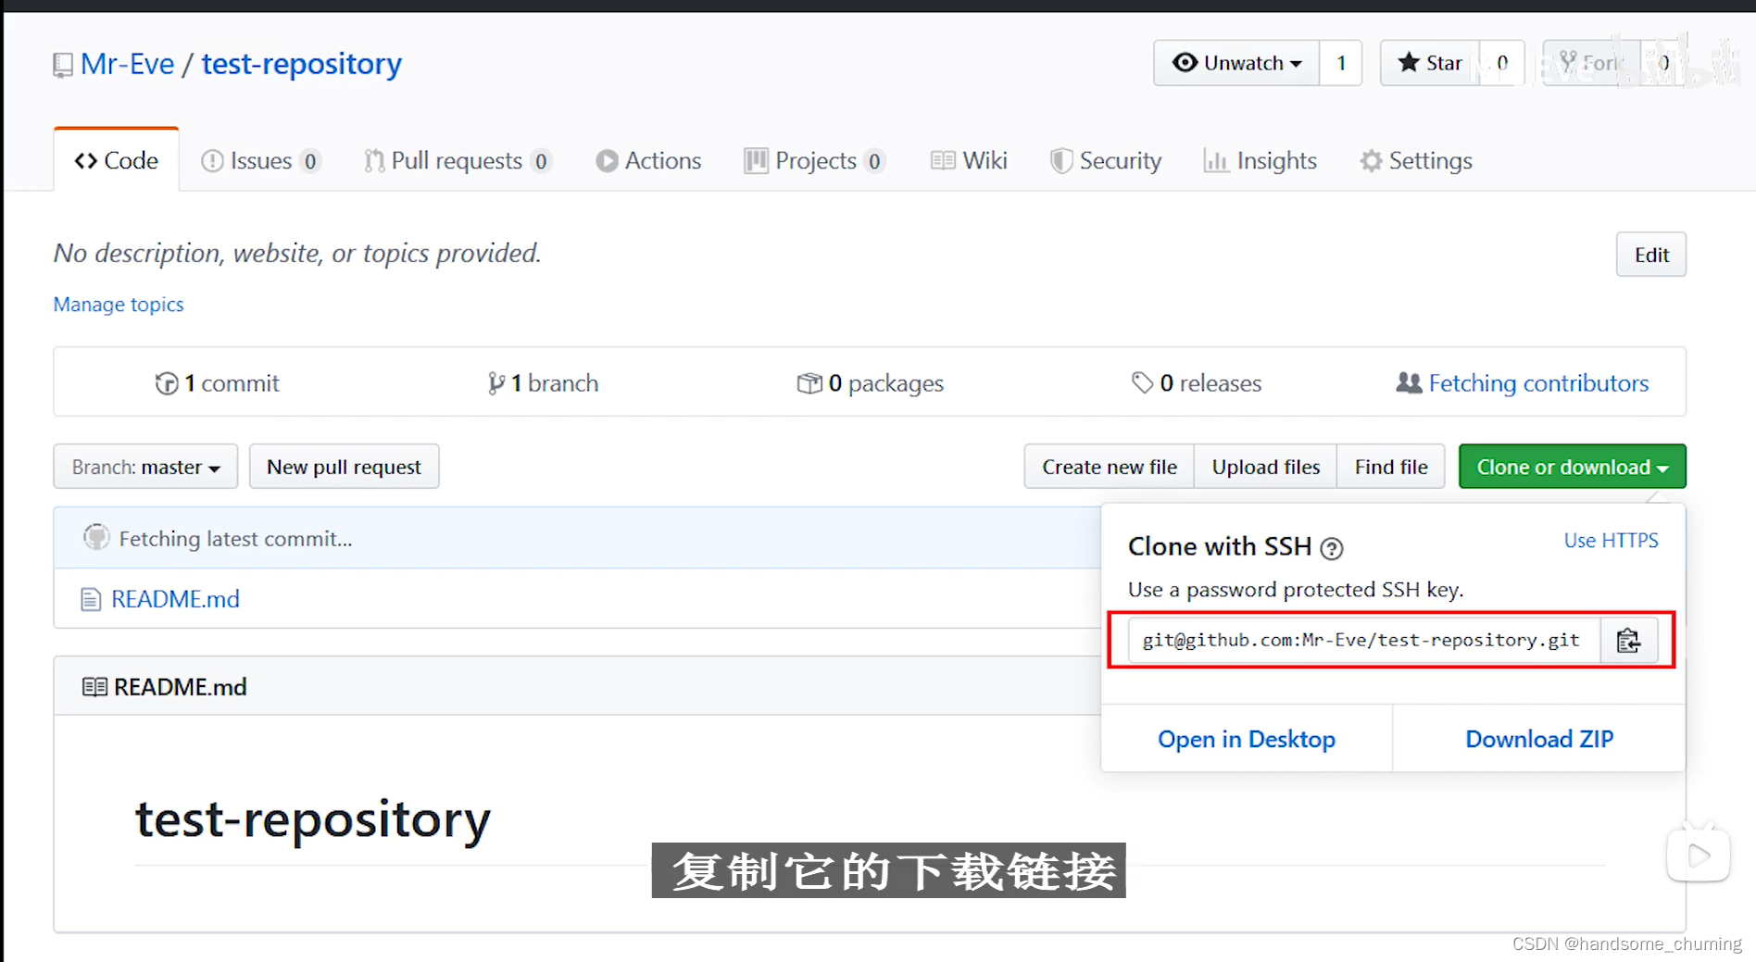Click the watcher count 1
This screenshot has height=962, width=1756.
(1340, 63)
